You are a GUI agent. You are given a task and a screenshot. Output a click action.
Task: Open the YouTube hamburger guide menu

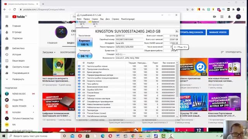coord(7,17)
